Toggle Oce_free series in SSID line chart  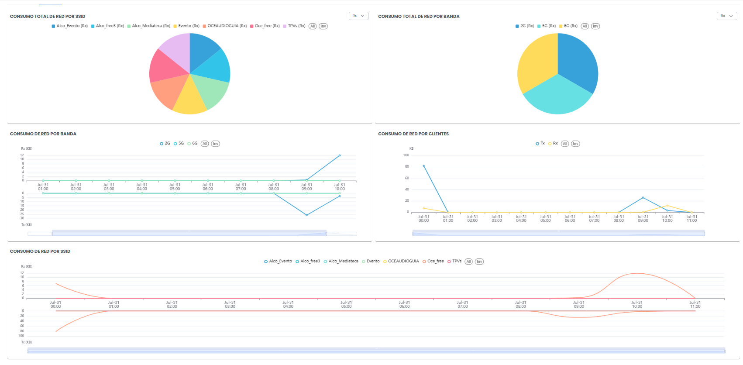(x=433, y=262)
